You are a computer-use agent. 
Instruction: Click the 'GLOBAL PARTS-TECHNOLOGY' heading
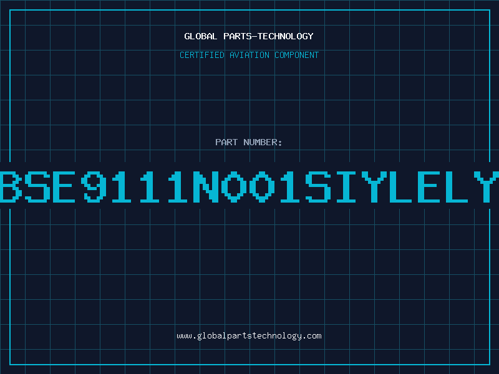point(249,36)
